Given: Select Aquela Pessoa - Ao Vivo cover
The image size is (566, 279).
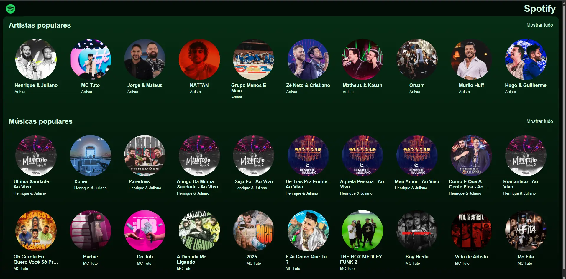Looking at the screenshot, I should coord(362,156).
